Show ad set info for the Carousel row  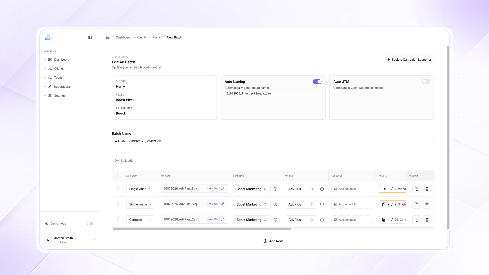point(322,220)
